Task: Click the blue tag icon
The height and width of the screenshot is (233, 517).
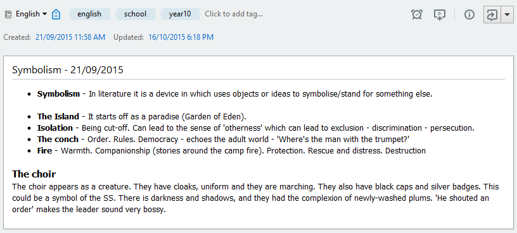Action: click(x=56, y=14)
